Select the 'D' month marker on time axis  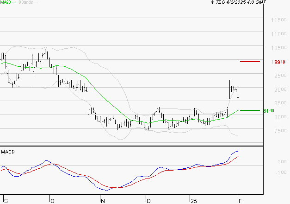tap(149, 201)
